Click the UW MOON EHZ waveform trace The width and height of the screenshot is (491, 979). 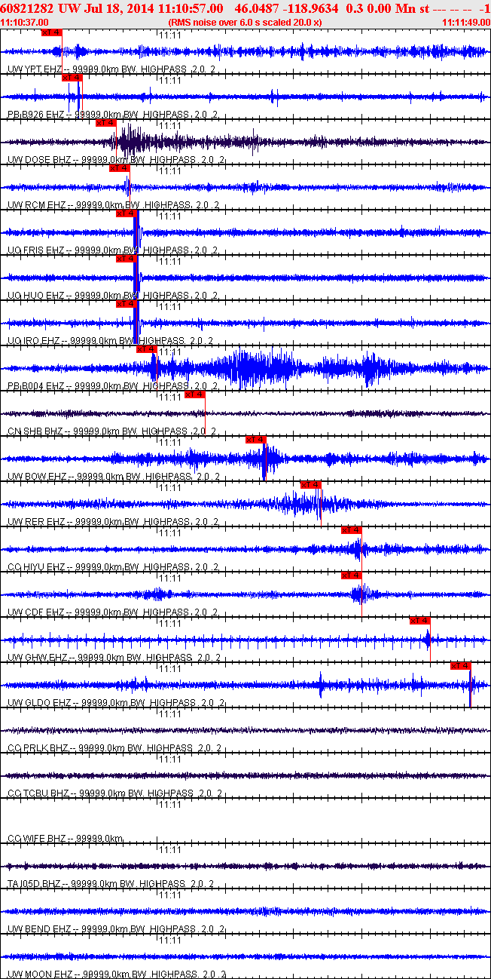[245, 956]
